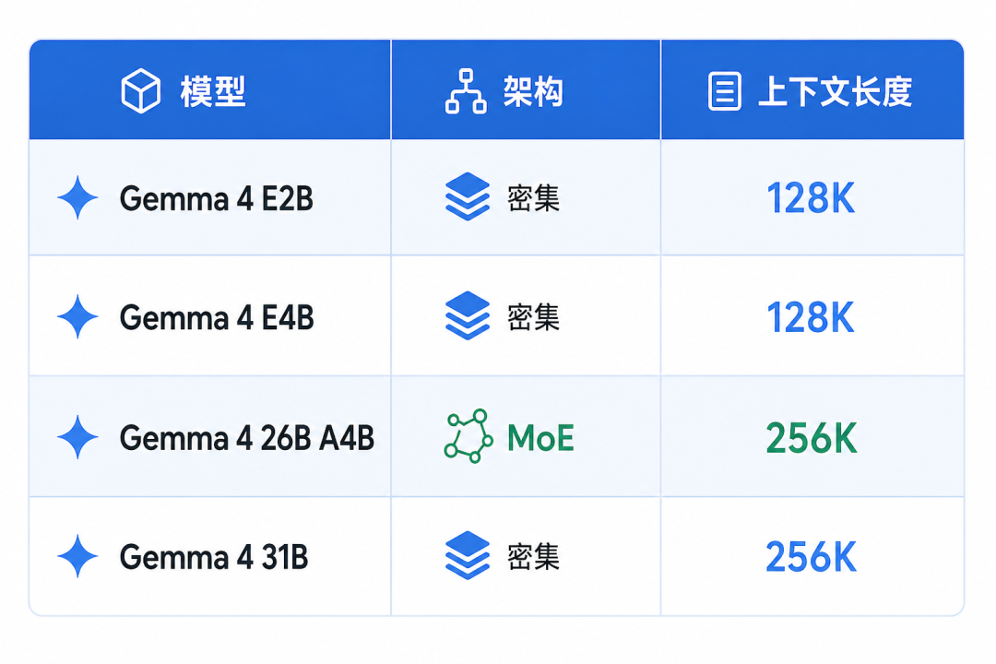Click the document icon beside 上下文长度 header

pyautogui.click(x=725, y=91)
